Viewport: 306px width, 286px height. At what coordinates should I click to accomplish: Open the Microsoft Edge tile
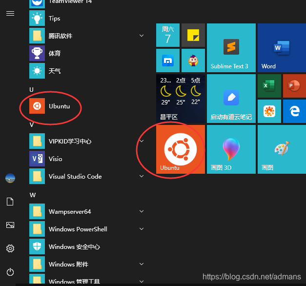point(294,111)
